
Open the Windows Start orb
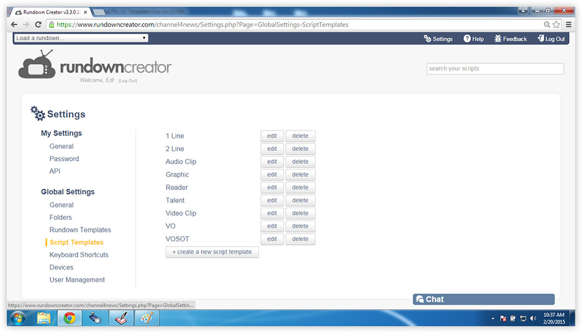18,318
